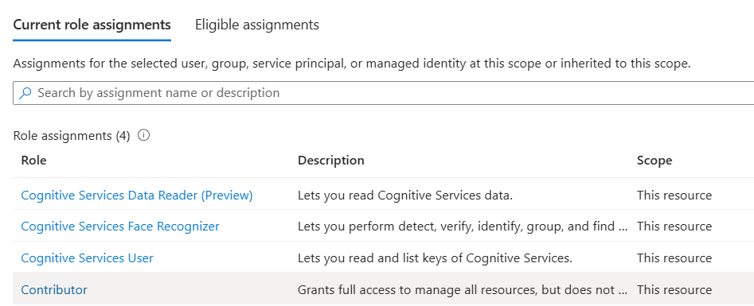Switch to Eligible assignments tab
The image size is (754, 306).
pyautogui.click(x=257, y=25)
